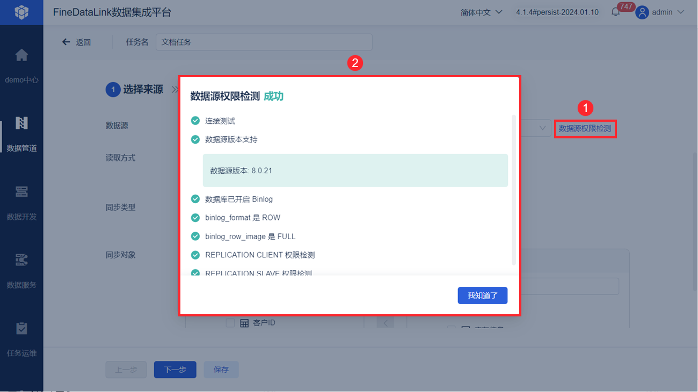Click the 返回 link

[x=83, y=42]
